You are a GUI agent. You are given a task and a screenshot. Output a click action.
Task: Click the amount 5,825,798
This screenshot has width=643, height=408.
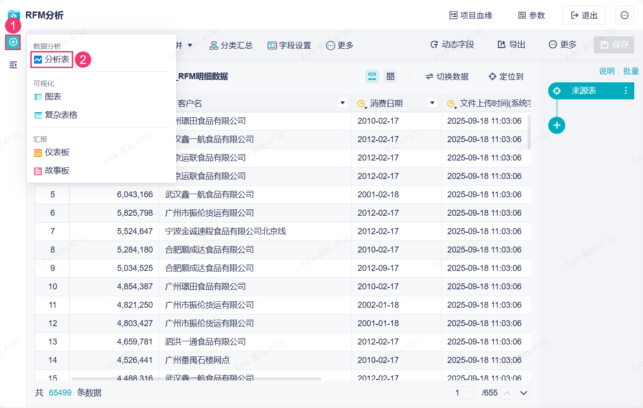135,213
